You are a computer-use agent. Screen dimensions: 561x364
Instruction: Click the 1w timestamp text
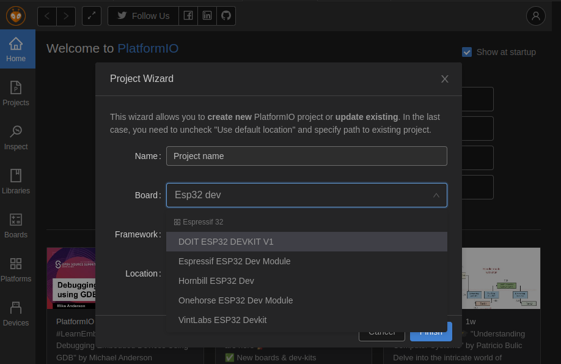(471, 322)
